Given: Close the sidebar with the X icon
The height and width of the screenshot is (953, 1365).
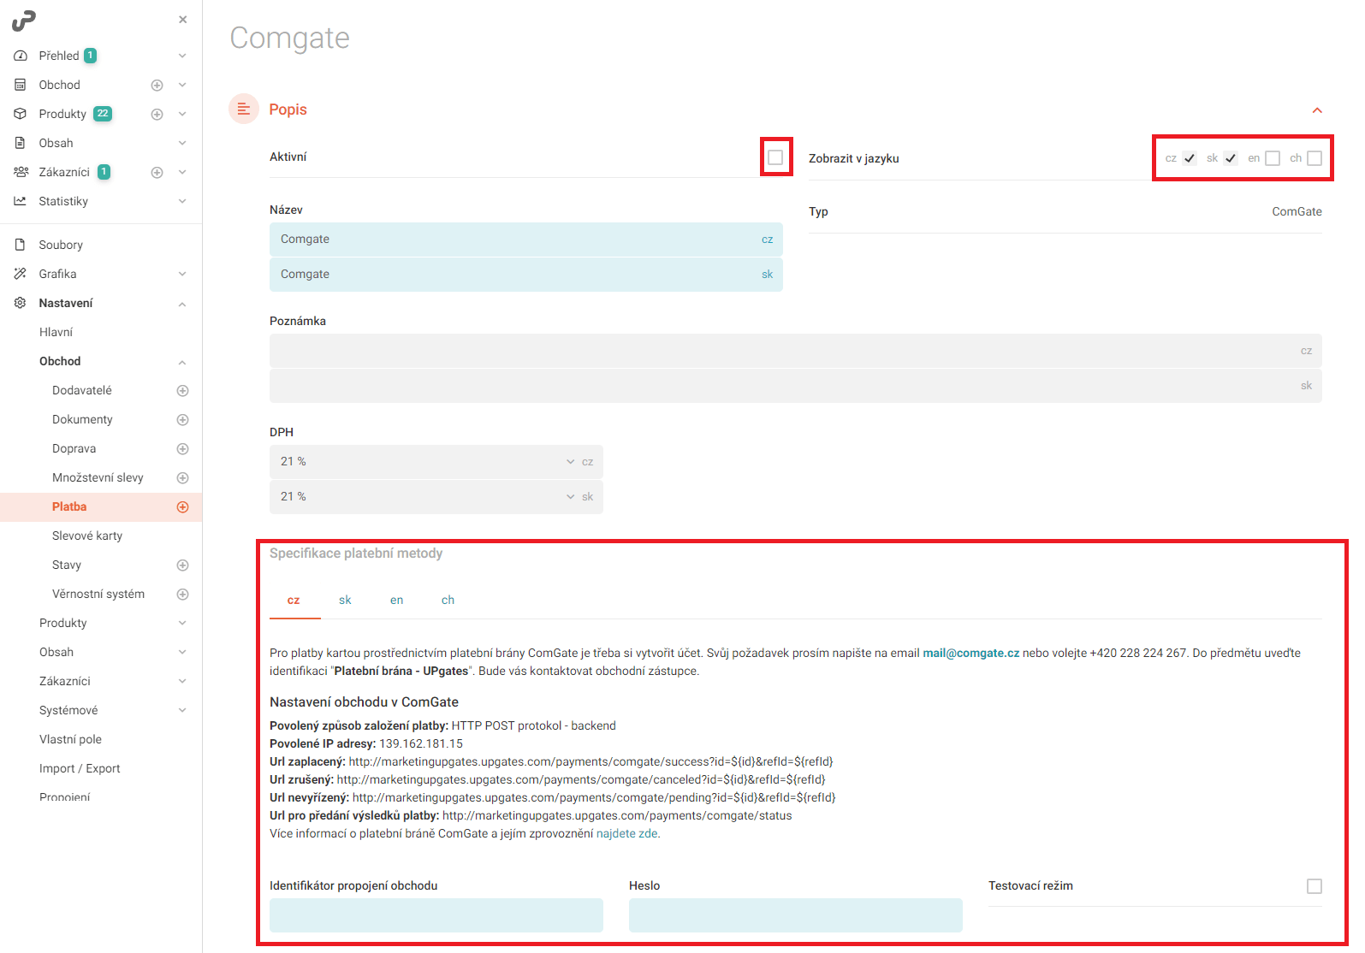Looking at the screenshot, I should (x=182, y=20).
